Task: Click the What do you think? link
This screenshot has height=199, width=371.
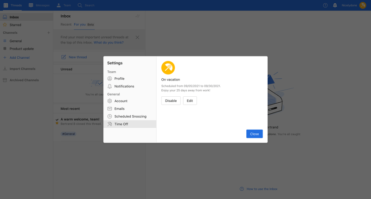Action: click(x=109, y=43)
